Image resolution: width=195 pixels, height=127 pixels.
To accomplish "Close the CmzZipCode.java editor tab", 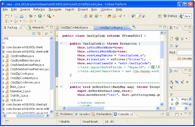I will click(126, 27).
